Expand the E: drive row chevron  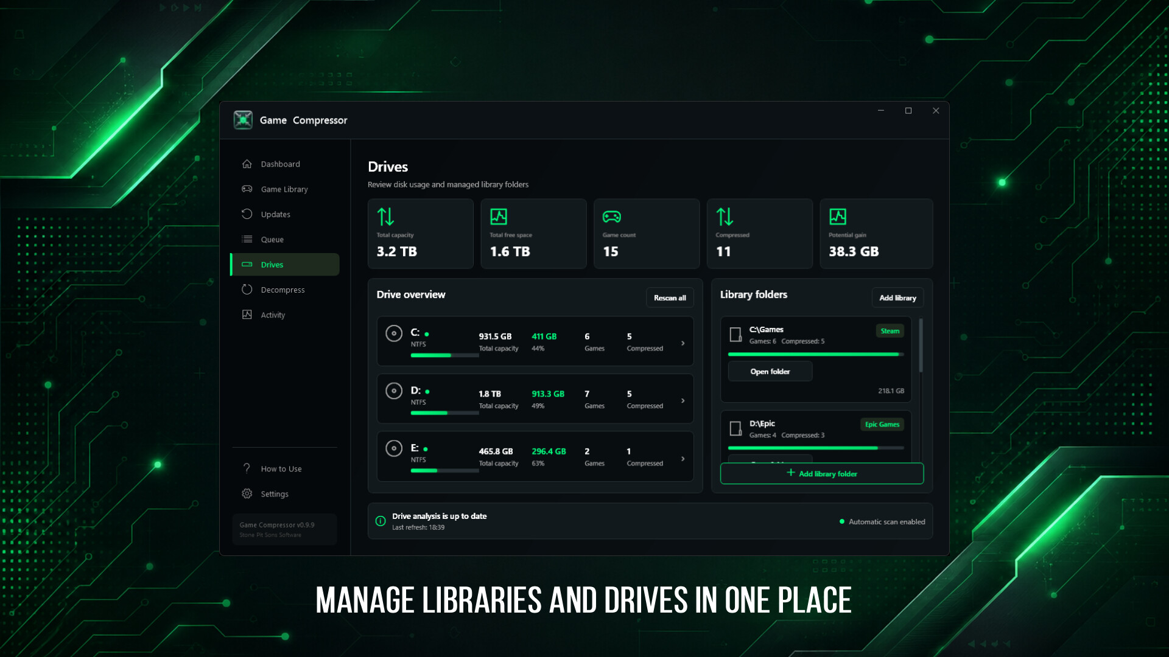point(683,459)
